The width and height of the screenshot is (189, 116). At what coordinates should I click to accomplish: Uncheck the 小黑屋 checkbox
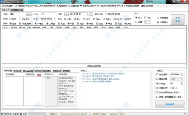pyautogui.click(x=157, y=83)
